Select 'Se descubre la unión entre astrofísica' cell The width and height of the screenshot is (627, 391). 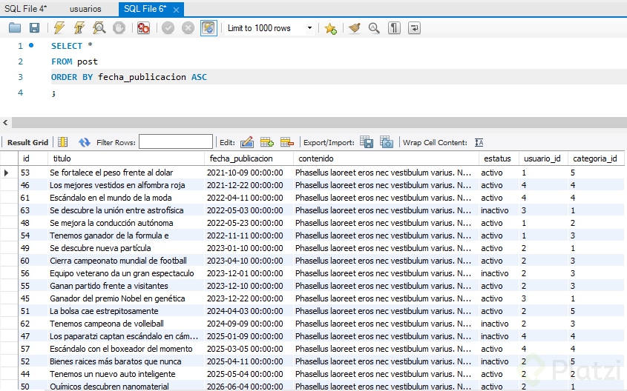point(126,210)
